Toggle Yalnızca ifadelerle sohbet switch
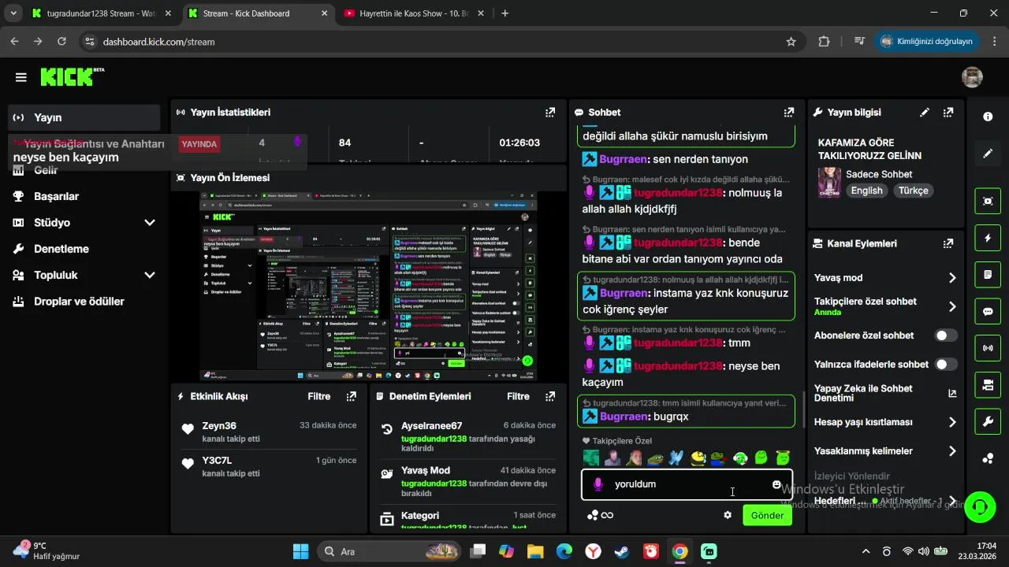 click(946, 365)
